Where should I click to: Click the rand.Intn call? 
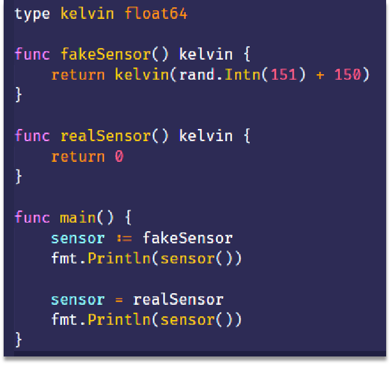tap(220, 74)
